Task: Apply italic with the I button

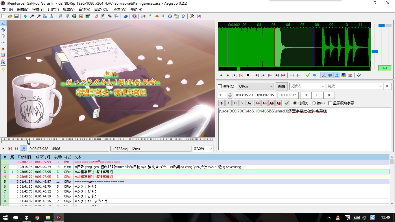Action: coord(228,103)
